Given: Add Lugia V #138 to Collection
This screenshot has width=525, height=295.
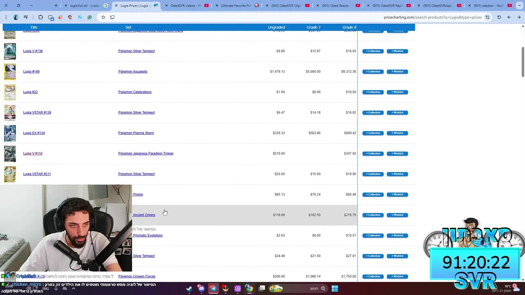Looking at the screenshot, I should [x=373, y=51].
